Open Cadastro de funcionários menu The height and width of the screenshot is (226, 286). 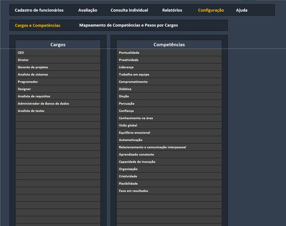[39, 10]
